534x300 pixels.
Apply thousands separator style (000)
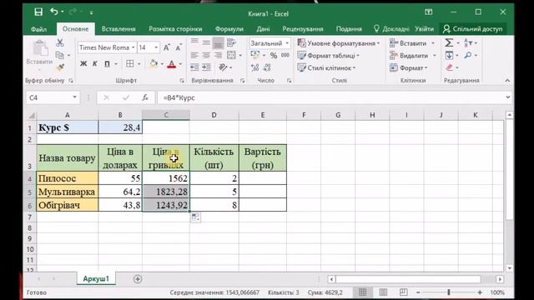(x=285, y=55)
